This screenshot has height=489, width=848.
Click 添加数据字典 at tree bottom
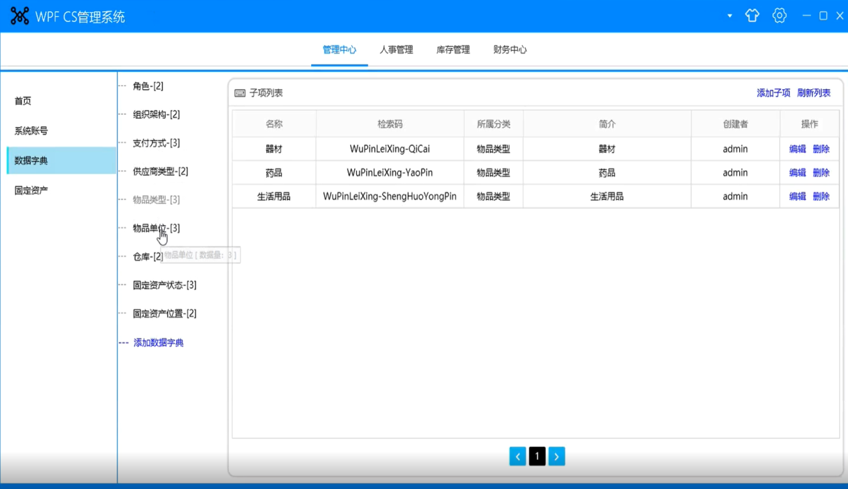point(159,343)
